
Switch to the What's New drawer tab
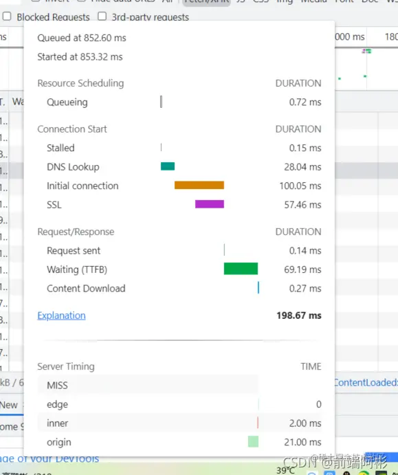coord(9,405)
